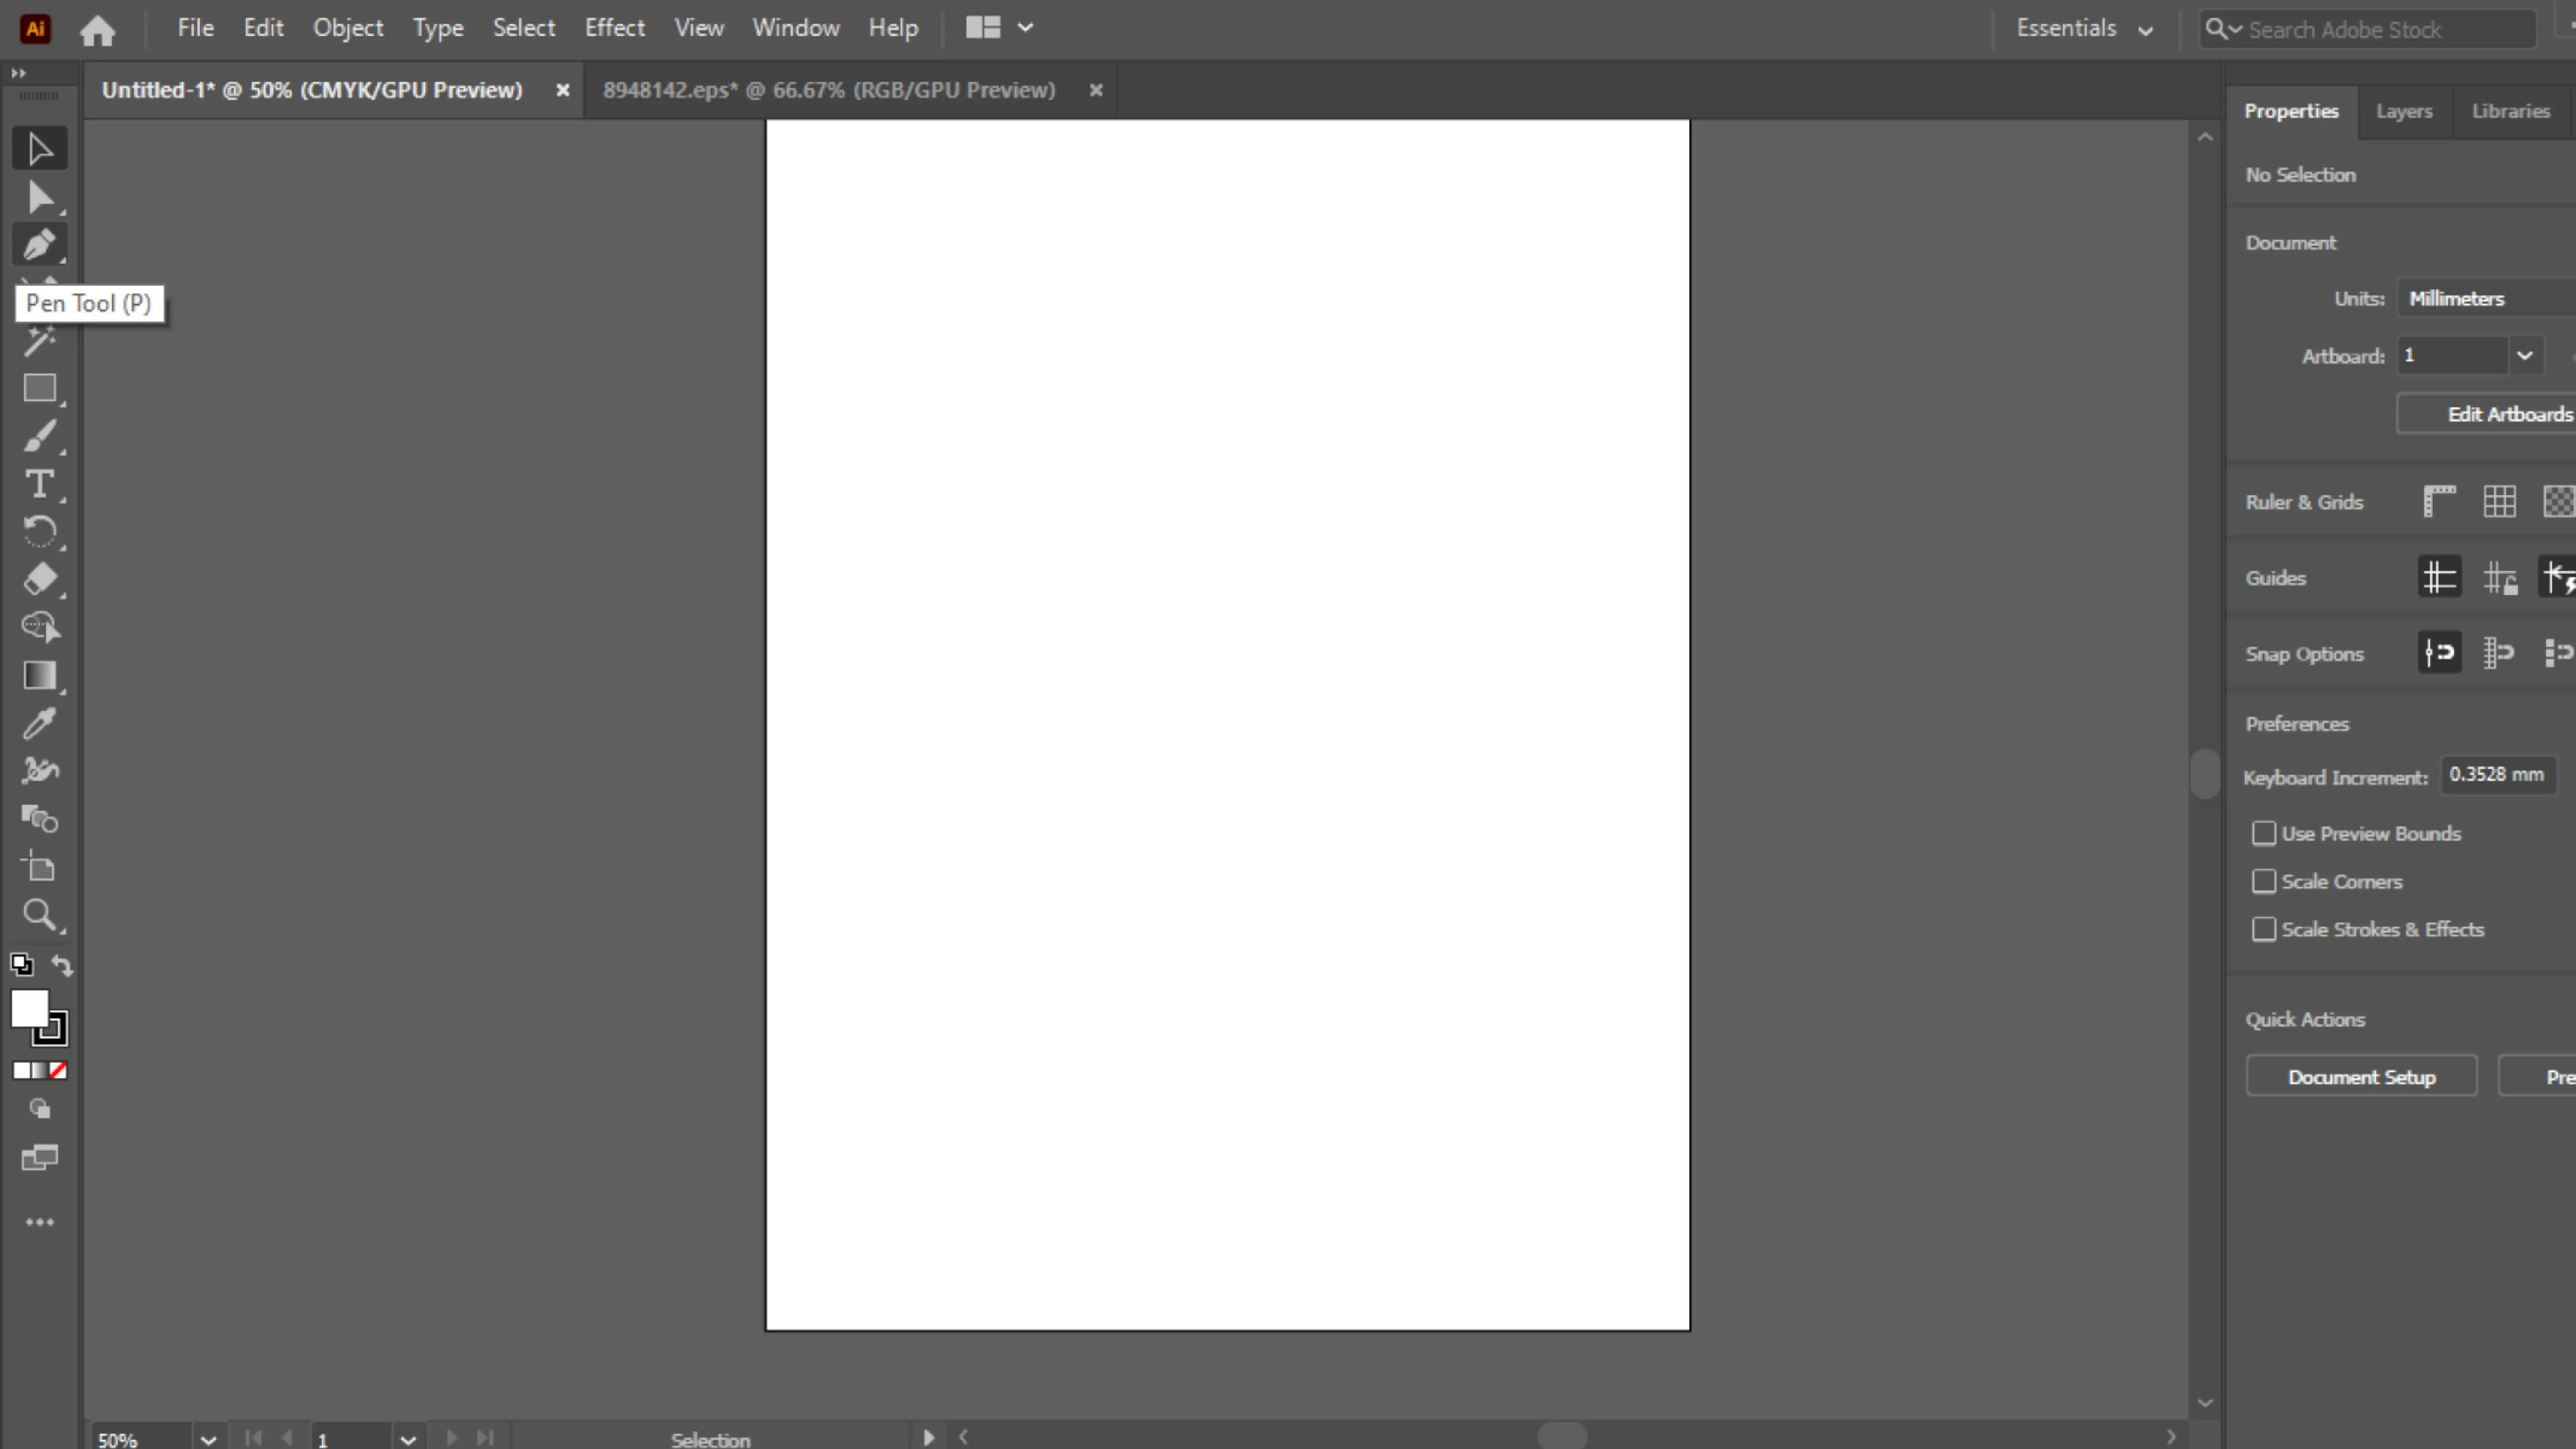This screenshot has height=1449, width=2576.
Task: Open the zoom level 50% dropdown
Action: click(x=208, y=1439)
